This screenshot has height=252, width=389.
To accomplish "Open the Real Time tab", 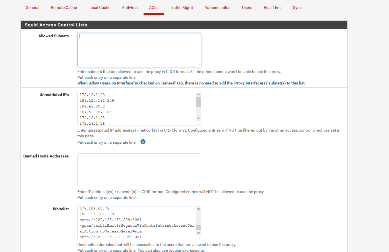I will [x=272, y=7].
